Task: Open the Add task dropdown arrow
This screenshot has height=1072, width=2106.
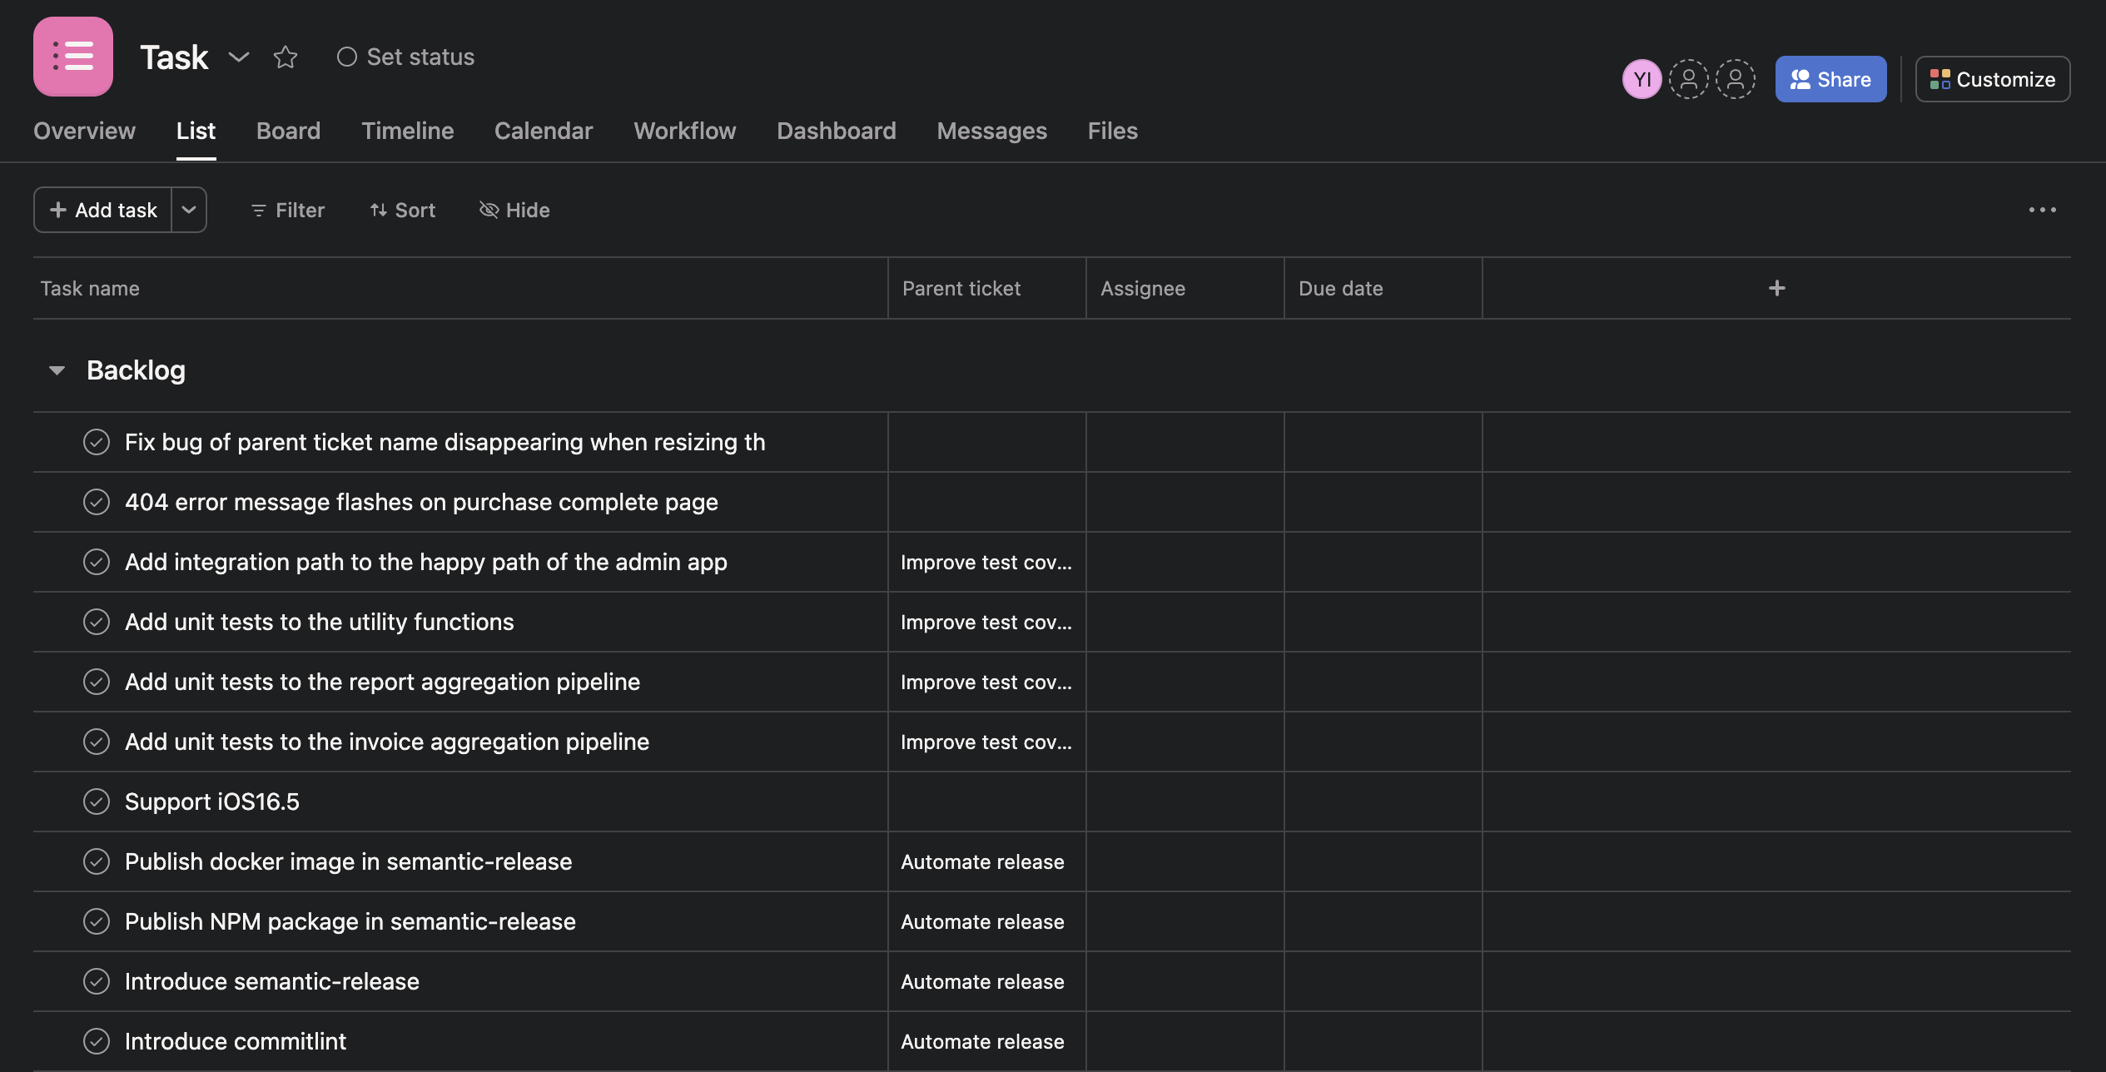Action: 188,210
